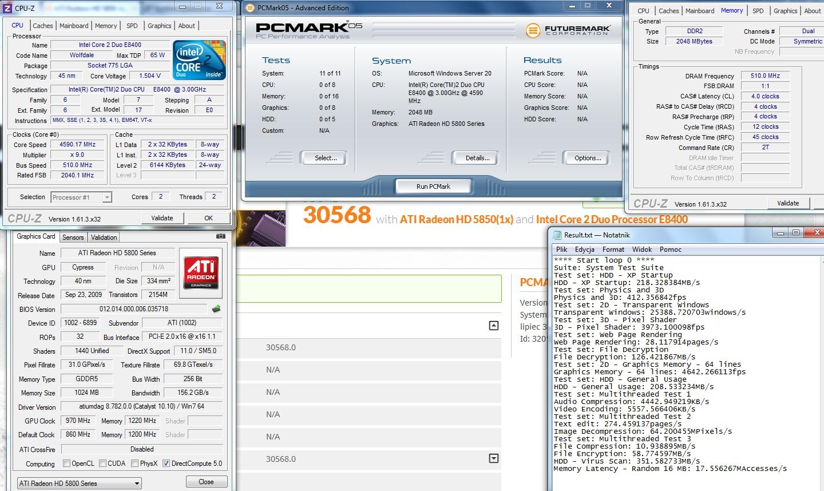Click the Intel Core 2 Duo logo
This screenshot has height=491, width=824.
(200, 60)
